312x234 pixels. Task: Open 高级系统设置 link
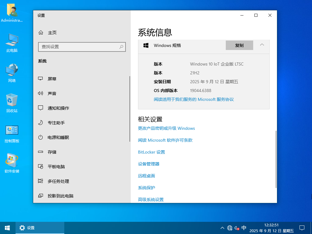(151, 200)
